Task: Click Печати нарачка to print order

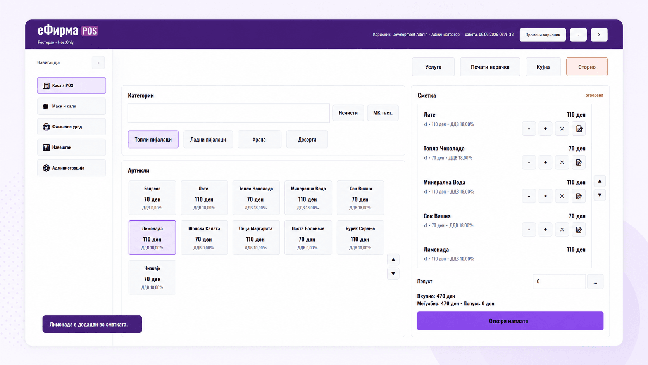Action: pyautogui.click(x=490, y=67)
